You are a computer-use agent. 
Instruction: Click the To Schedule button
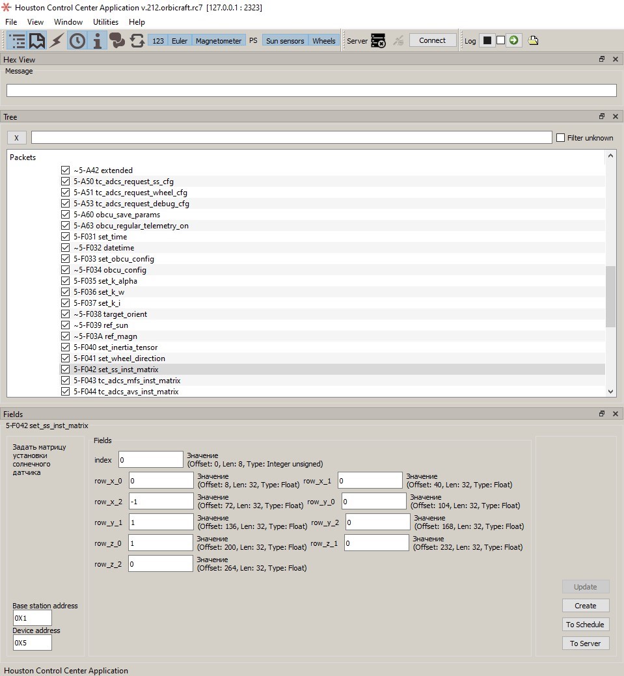pos(585,624)
